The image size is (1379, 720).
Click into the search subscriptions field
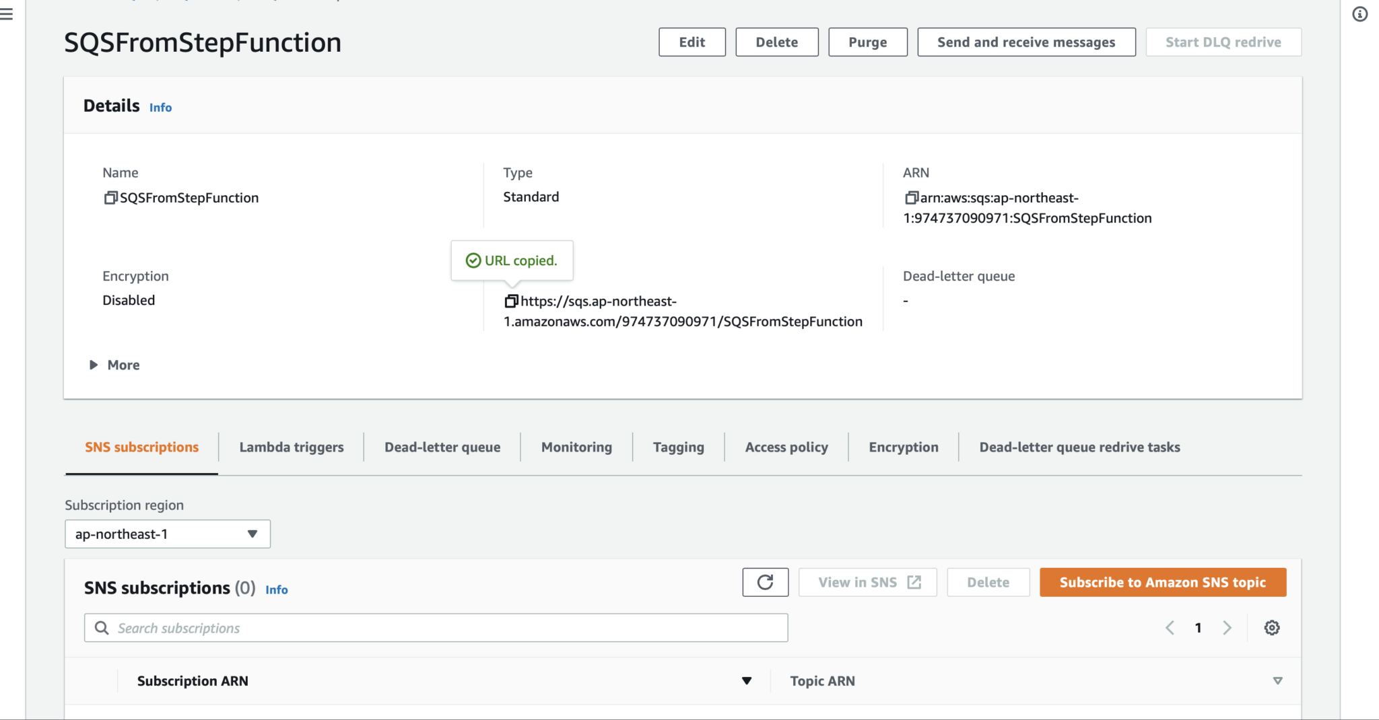[404, 627]
